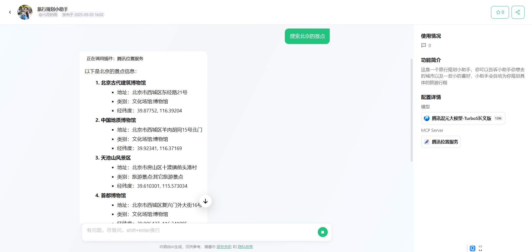532x252 pixels.
Task: Select the 3. 天池山风景区 heading
Action: [113, 158]
